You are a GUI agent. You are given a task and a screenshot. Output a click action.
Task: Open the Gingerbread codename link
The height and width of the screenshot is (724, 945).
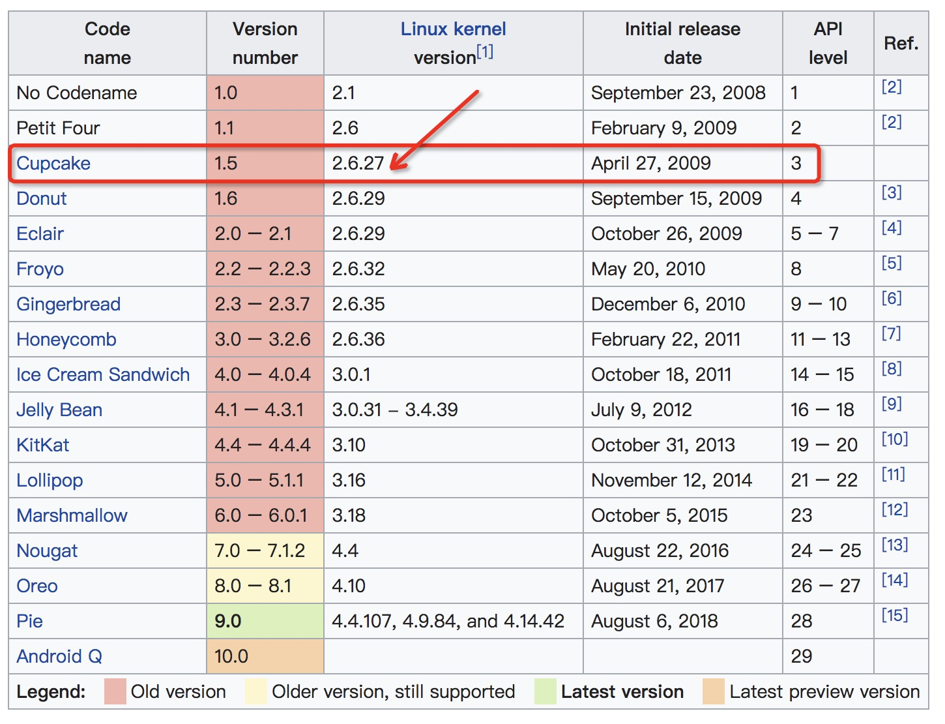pos(68,304)
